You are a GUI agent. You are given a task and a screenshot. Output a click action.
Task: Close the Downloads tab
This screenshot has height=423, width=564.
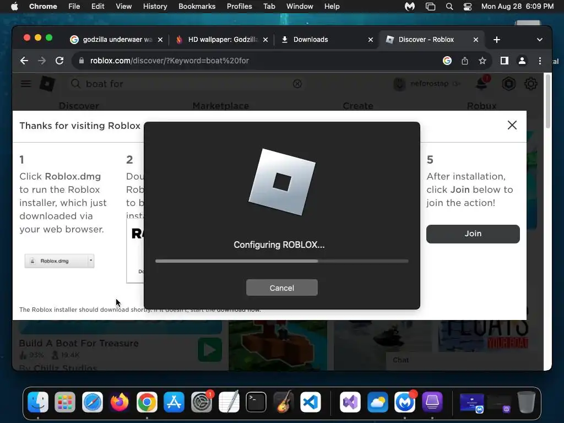point(371,40)
